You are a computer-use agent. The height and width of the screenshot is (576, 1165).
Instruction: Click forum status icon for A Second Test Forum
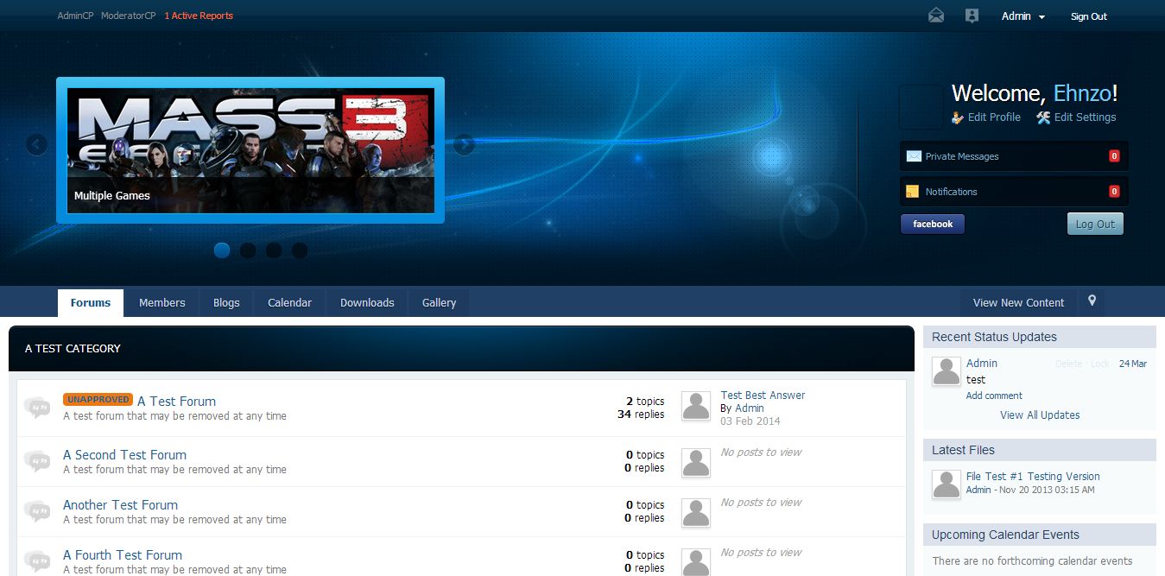point(37,461)
